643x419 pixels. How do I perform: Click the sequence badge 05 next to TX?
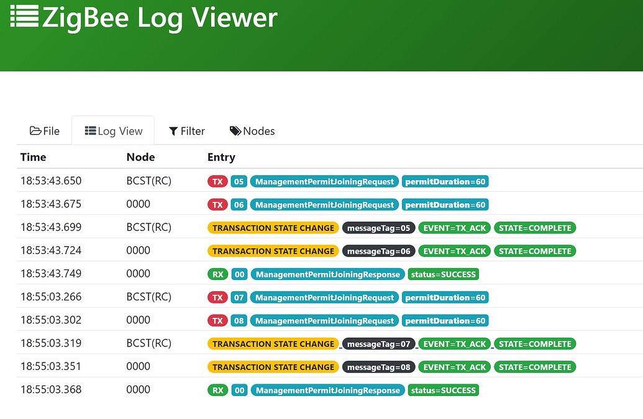239,181
